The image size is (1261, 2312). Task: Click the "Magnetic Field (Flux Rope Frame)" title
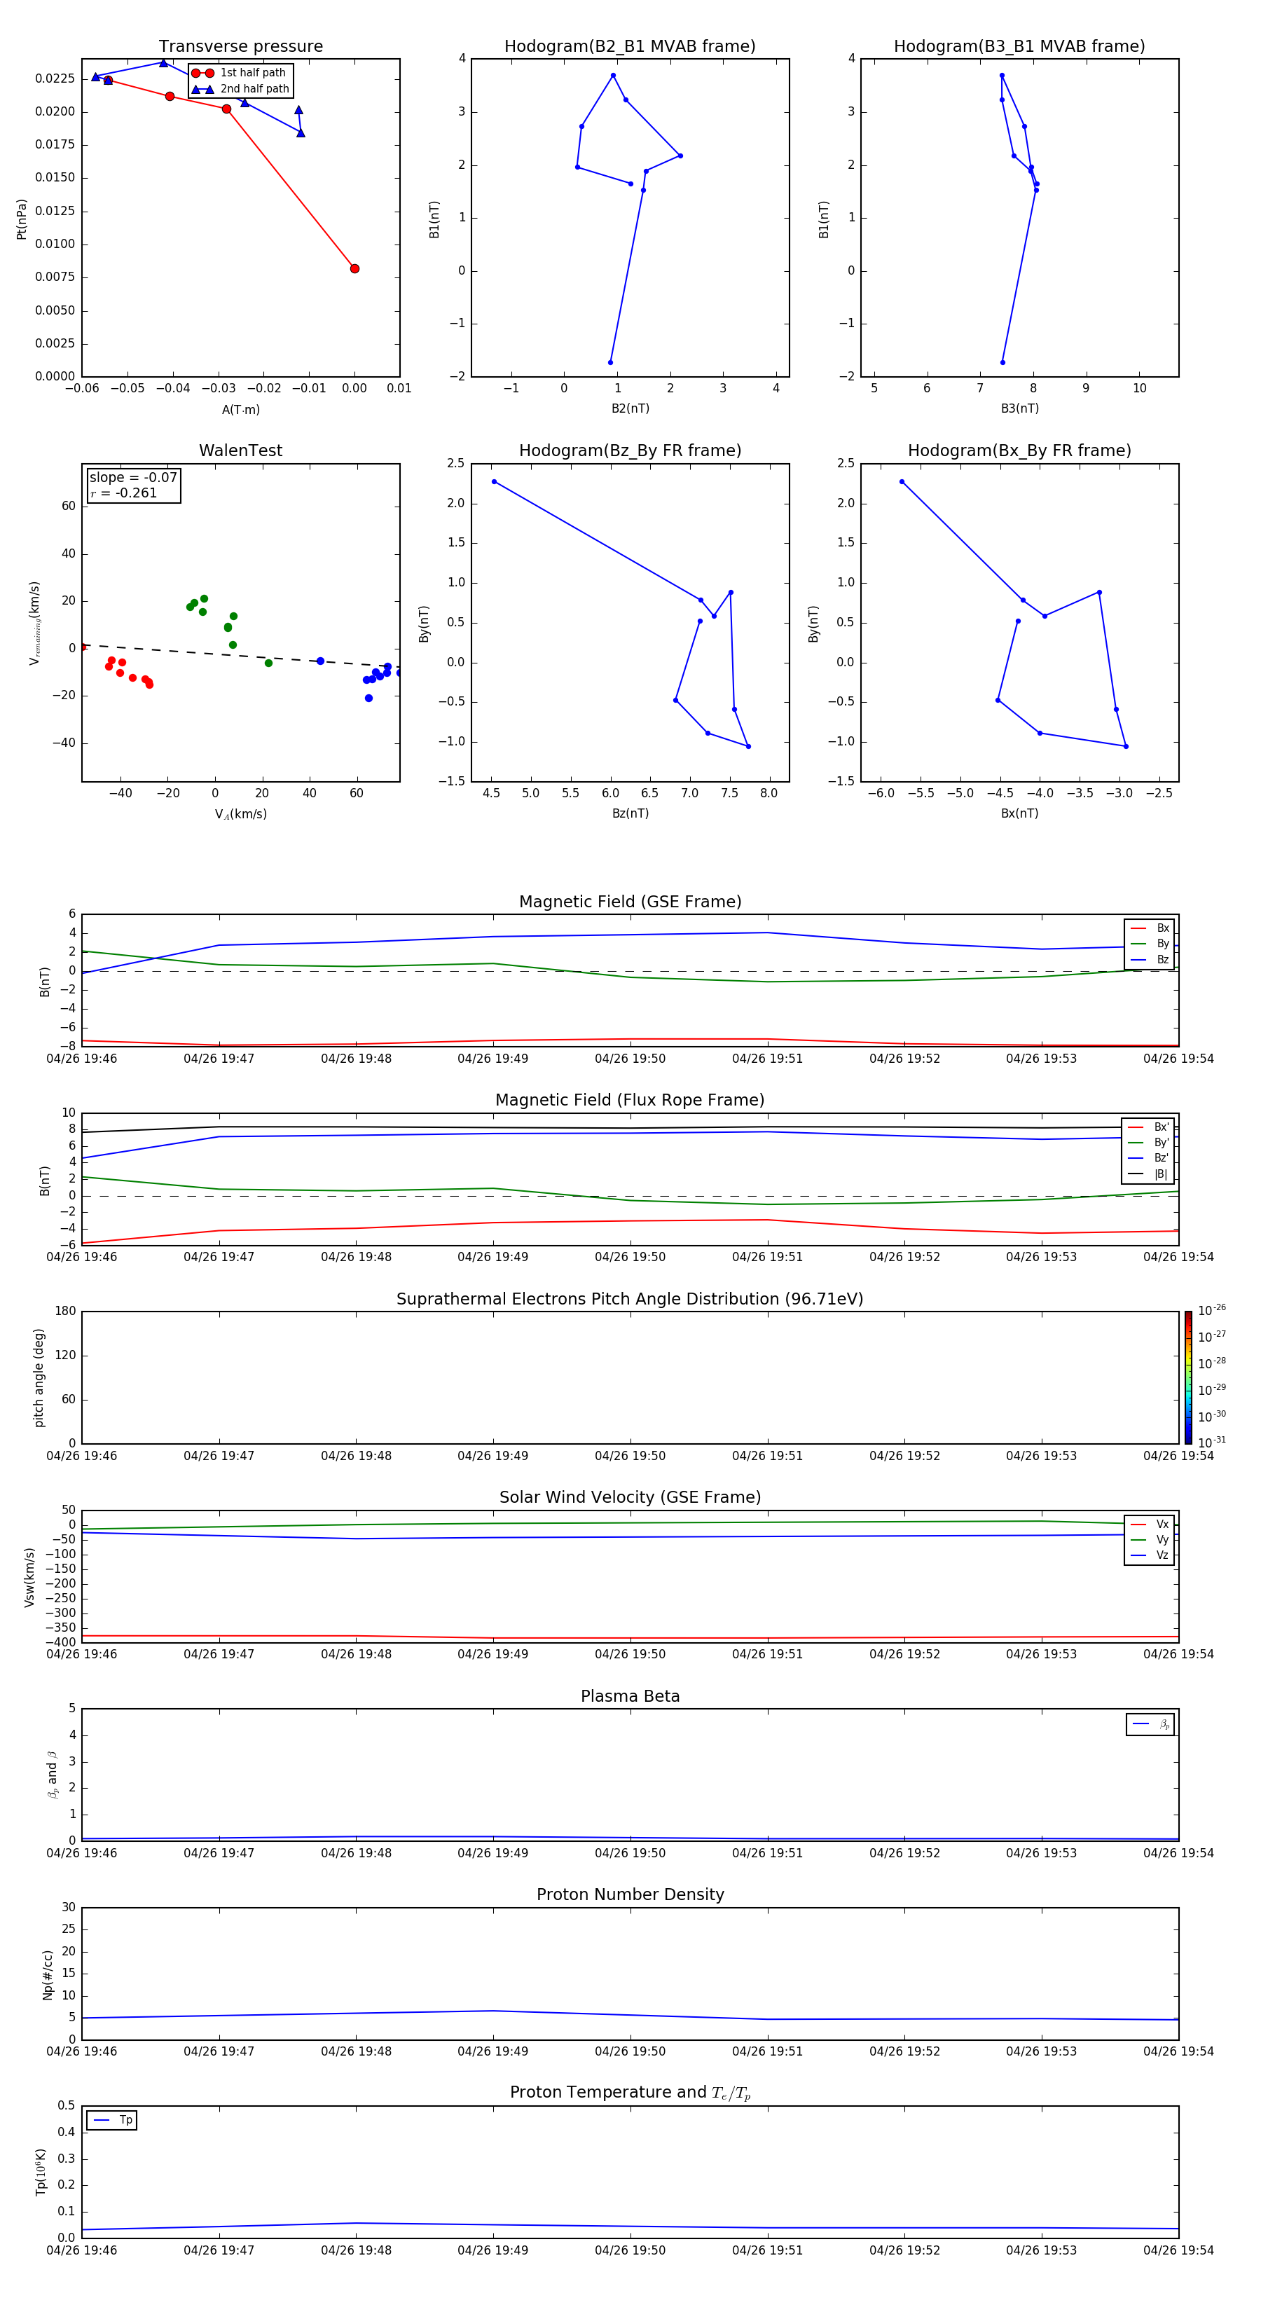pyautogui.click(x=630, y=1101)
